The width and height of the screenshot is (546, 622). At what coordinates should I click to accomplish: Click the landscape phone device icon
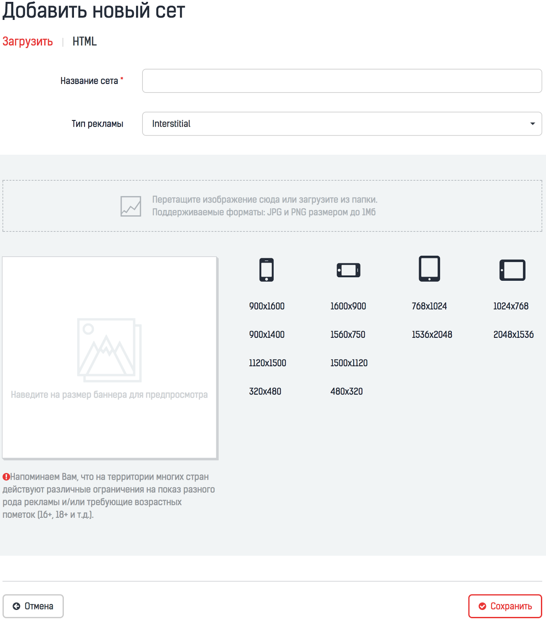(x=348, y=270)
